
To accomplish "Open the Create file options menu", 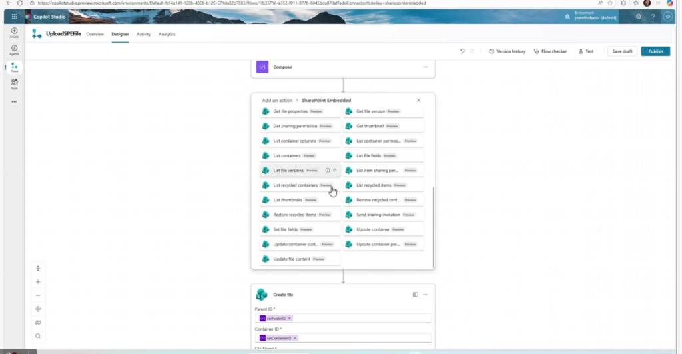I will [425, 295].
